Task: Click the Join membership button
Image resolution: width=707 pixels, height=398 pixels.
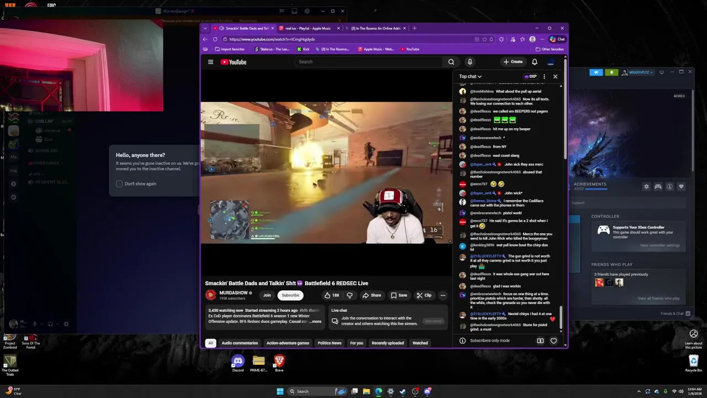Action: [x=267, y=295]
